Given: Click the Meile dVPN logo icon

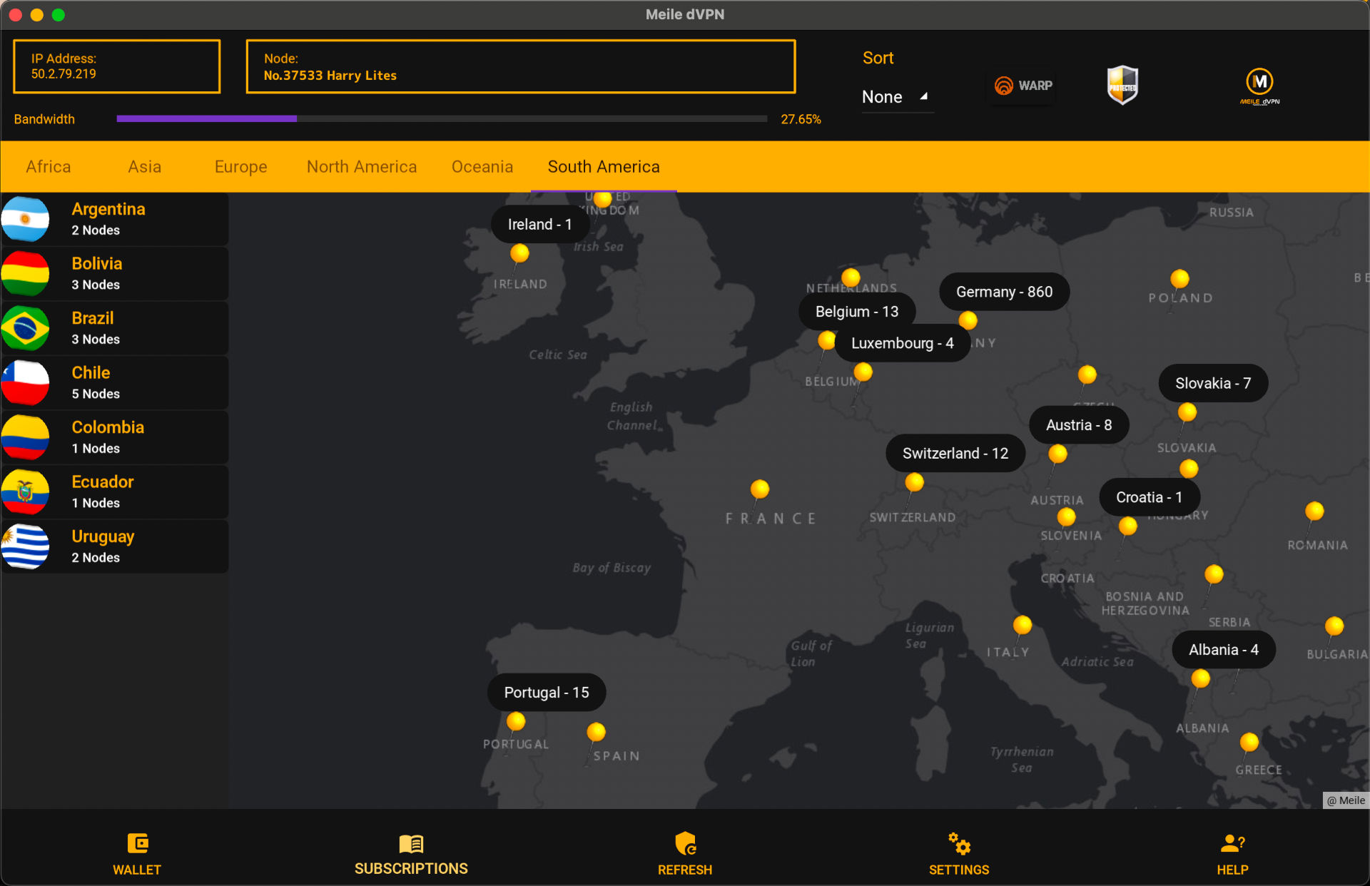Looking at the screenshot, I should (1259, 85).
